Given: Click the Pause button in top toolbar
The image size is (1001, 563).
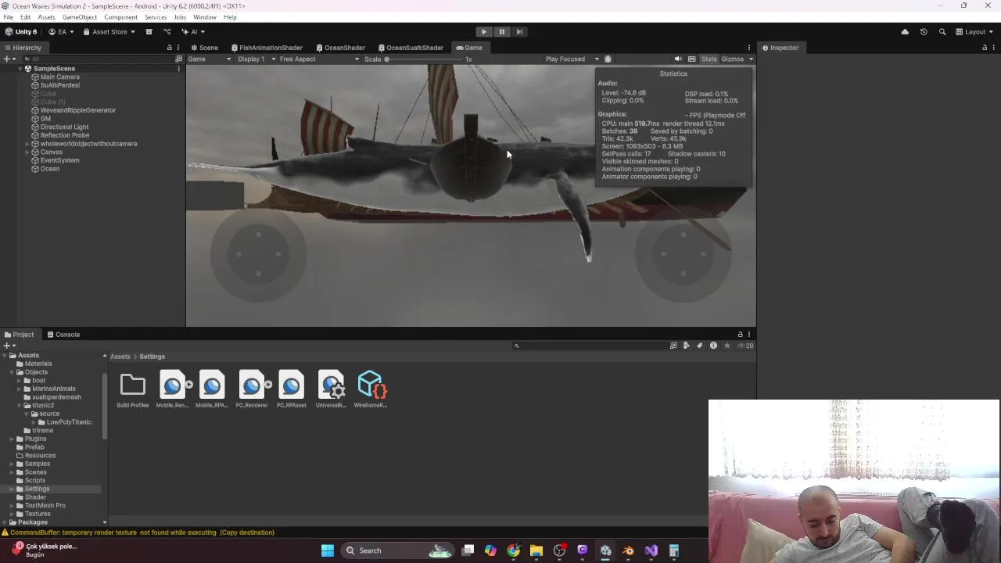Looking at the screenshot, I should coord(502,32).
